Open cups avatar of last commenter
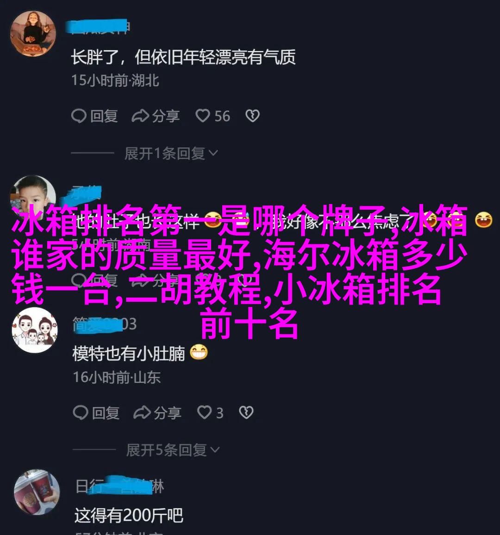The height and width of the screenshot is (535, 500). (37, 492)
